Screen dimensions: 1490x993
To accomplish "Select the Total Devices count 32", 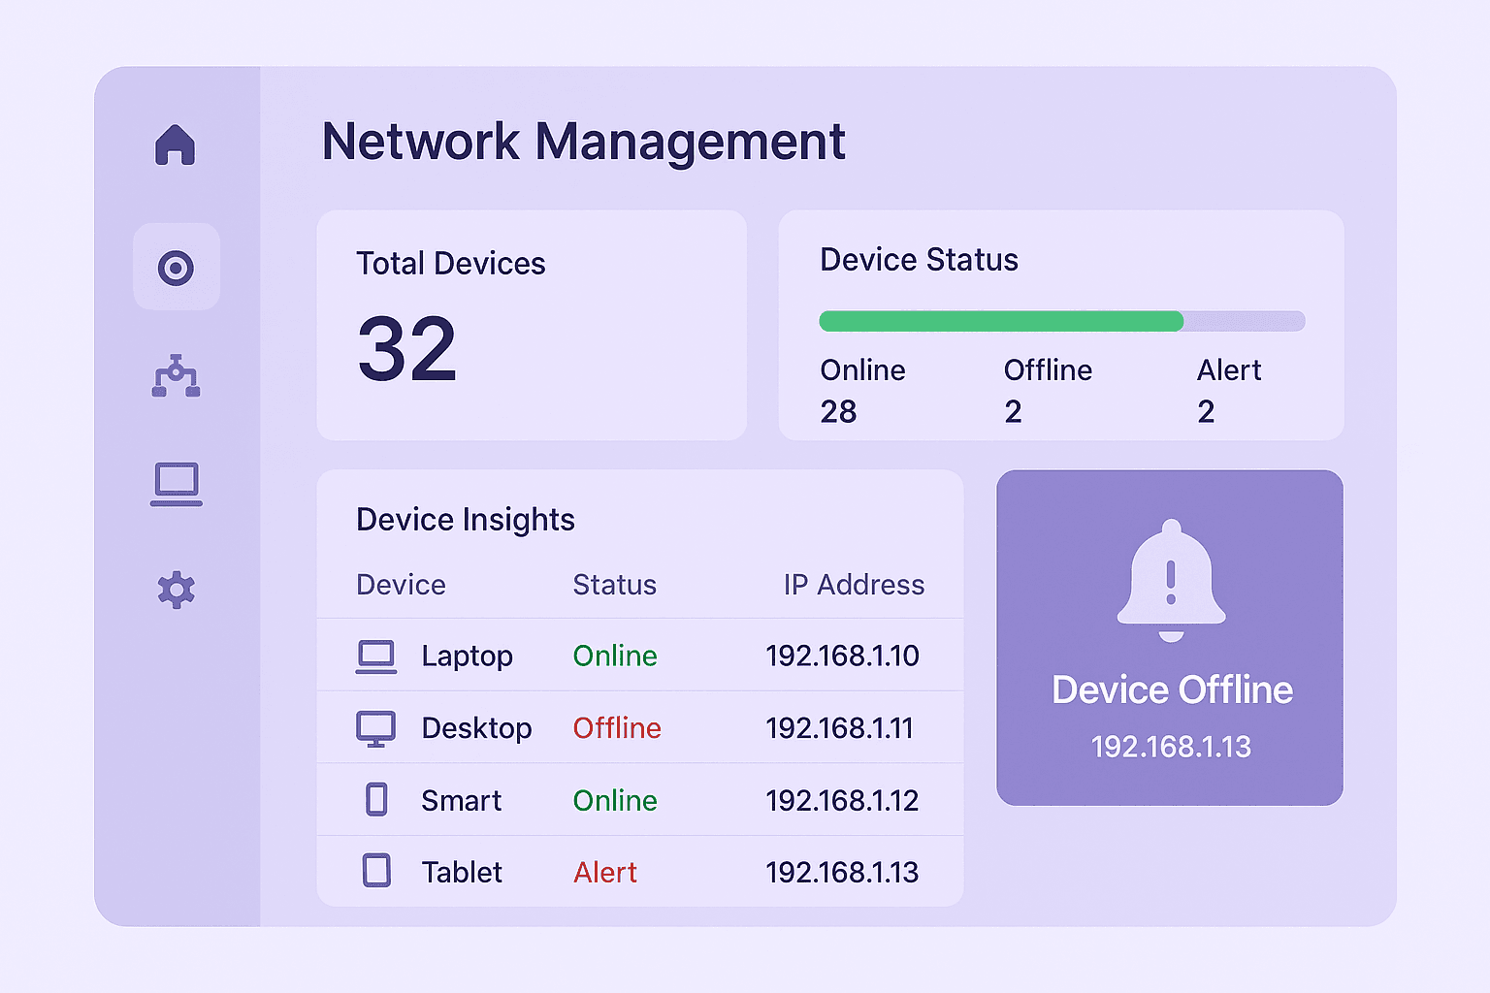I will point(406,349).
